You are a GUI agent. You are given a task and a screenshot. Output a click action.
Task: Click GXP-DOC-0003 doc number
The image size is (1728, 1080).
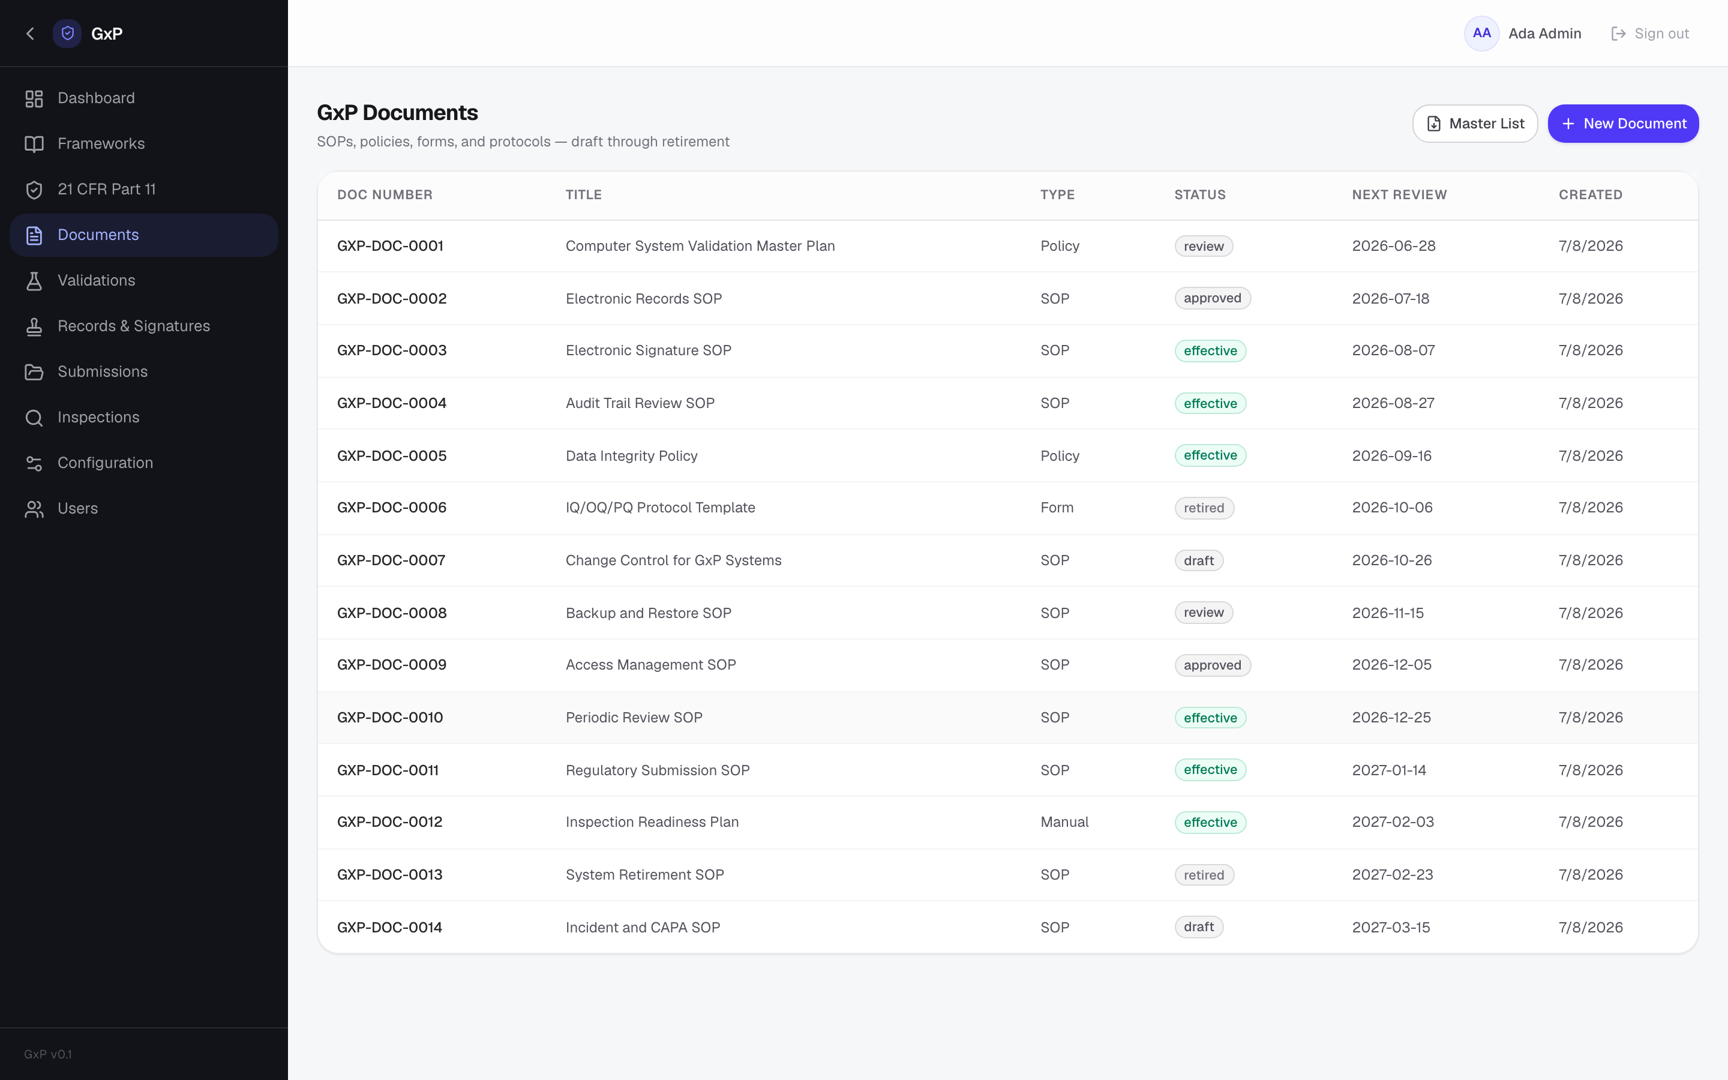point(391,351)
